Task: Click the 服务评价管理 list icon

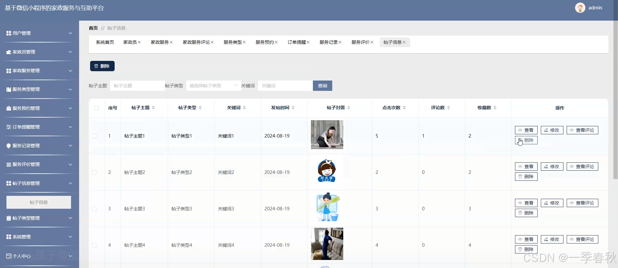Action: [x=9, y=164]
